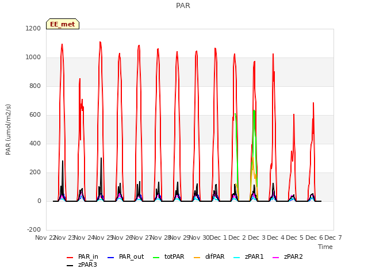Click the green totPAR legend swatch
The height and width of the screenshot is (276, 368).
156,258
